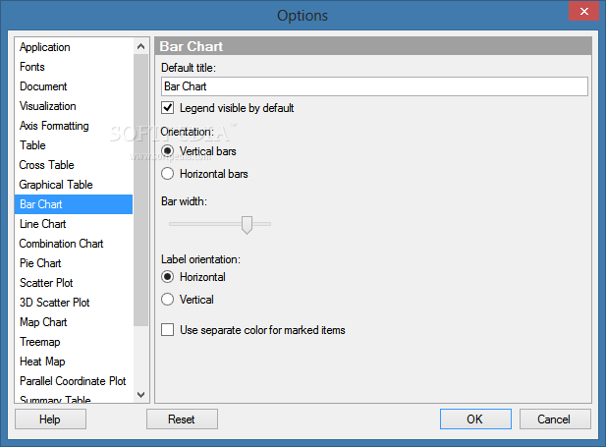
Task: Click the Cancel button
Action: [x=555, y=419]
